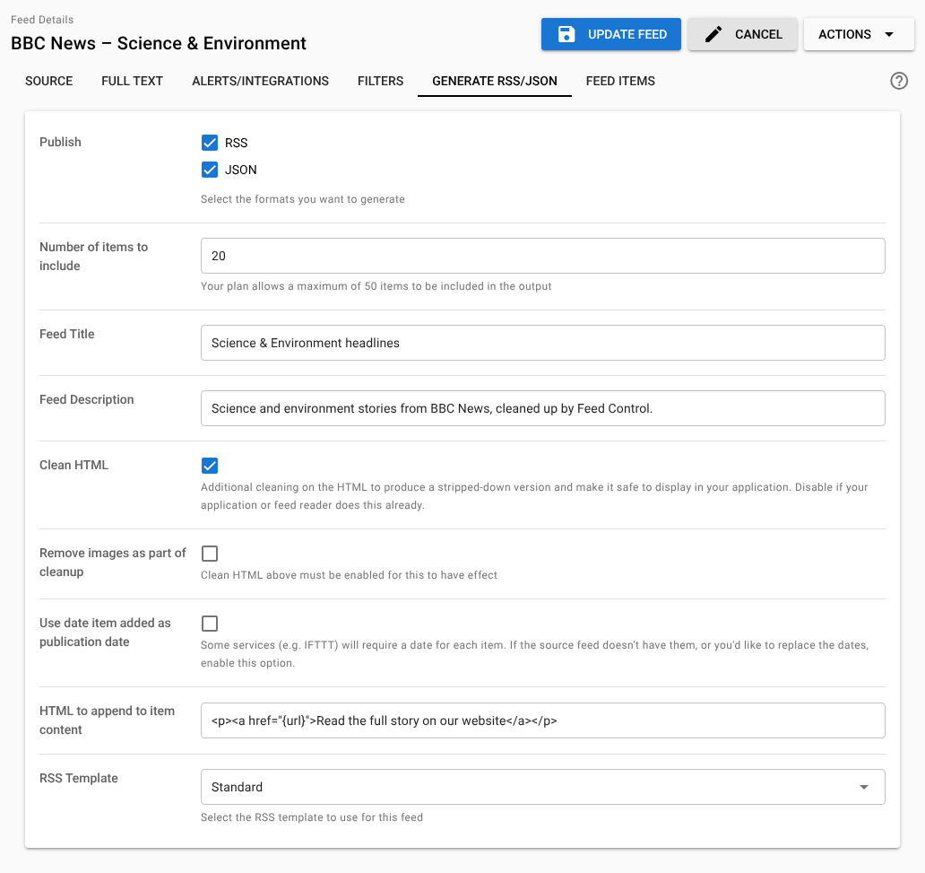This screenshot has height=873, width=925.
Task: Select the Generate RSS/JSON tab
Action: [x=495, y=81]
